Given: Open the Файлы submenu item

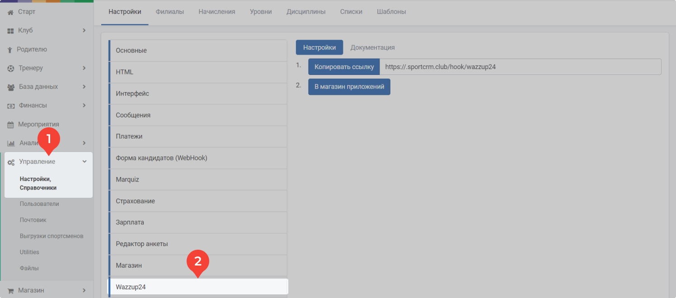Looking at the screenshot, I should [x=29, y=268].
